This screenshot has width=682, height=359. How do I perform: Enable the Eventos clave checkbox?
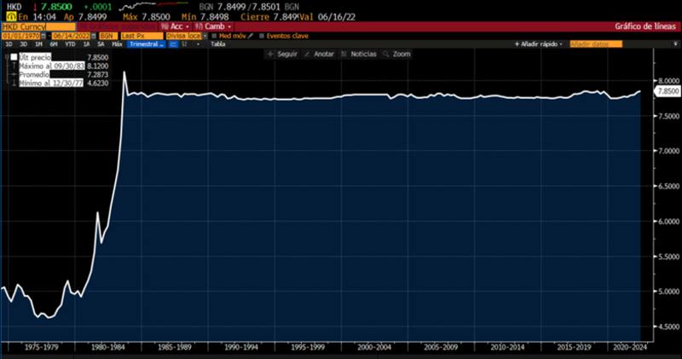261,35
